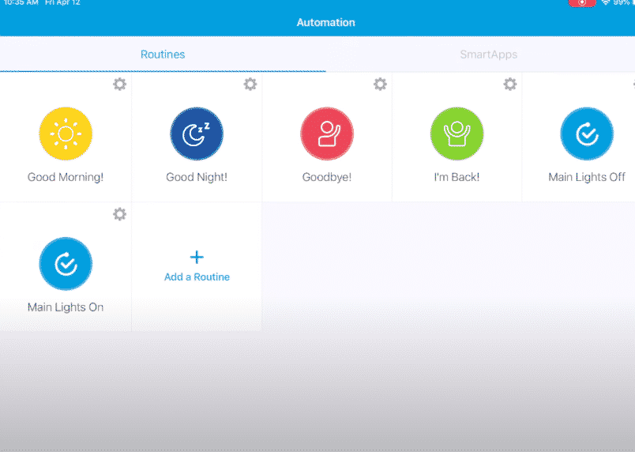Switch to the SmartApps tab
The width and height of the screenshot is (635, 452).
tap(488, 55)
